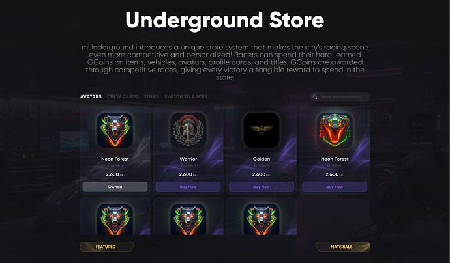The height and width of the screenshot is (263, 450).
Task: Buy the snake Neon Forest emblem
Action: pos(335,187)
